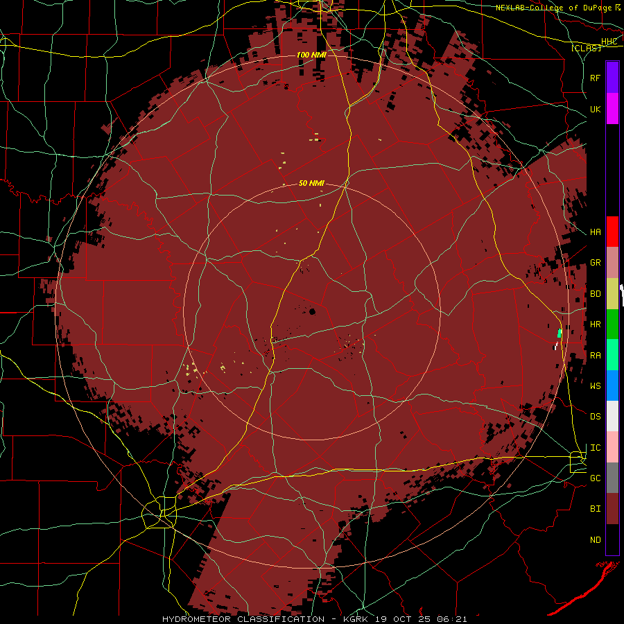The width and height of the screenshot is (624, 624).
Task: Click the 'HHC' product code text
Action: pos(609,42)
